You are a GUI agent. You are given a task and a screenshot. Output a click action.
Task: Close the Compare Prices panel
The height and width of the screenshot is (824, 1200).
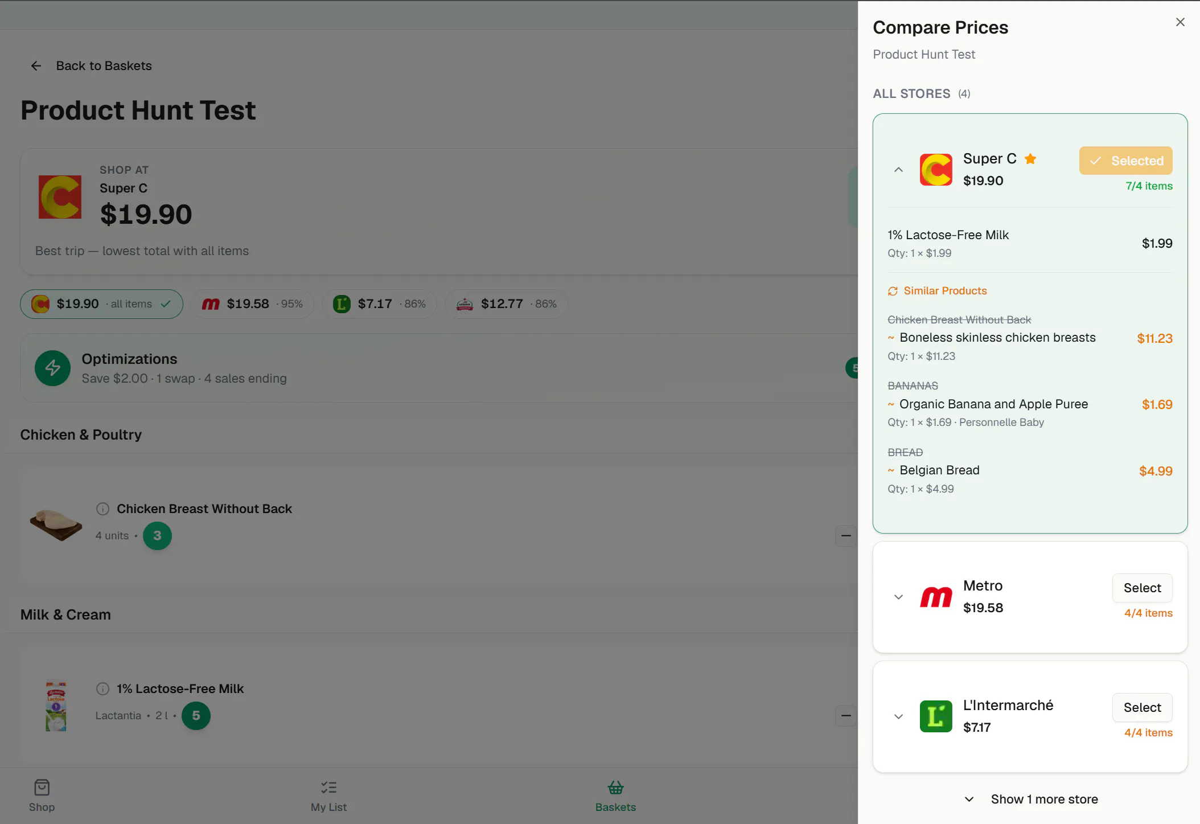click(x=1180, y=22)
